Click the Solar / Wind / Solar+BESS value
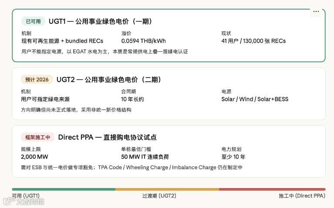This screenshot has width=334, height=208. click(x=255, y=99)
